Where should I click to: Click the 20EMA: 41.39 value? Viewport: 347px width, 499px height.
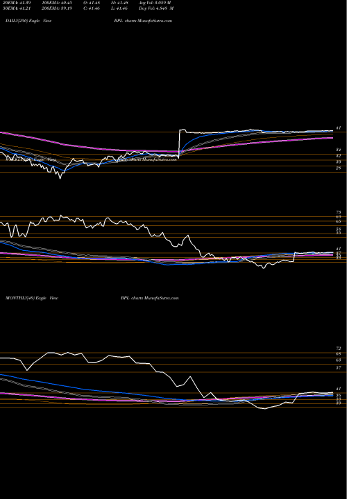pos(17,3)
